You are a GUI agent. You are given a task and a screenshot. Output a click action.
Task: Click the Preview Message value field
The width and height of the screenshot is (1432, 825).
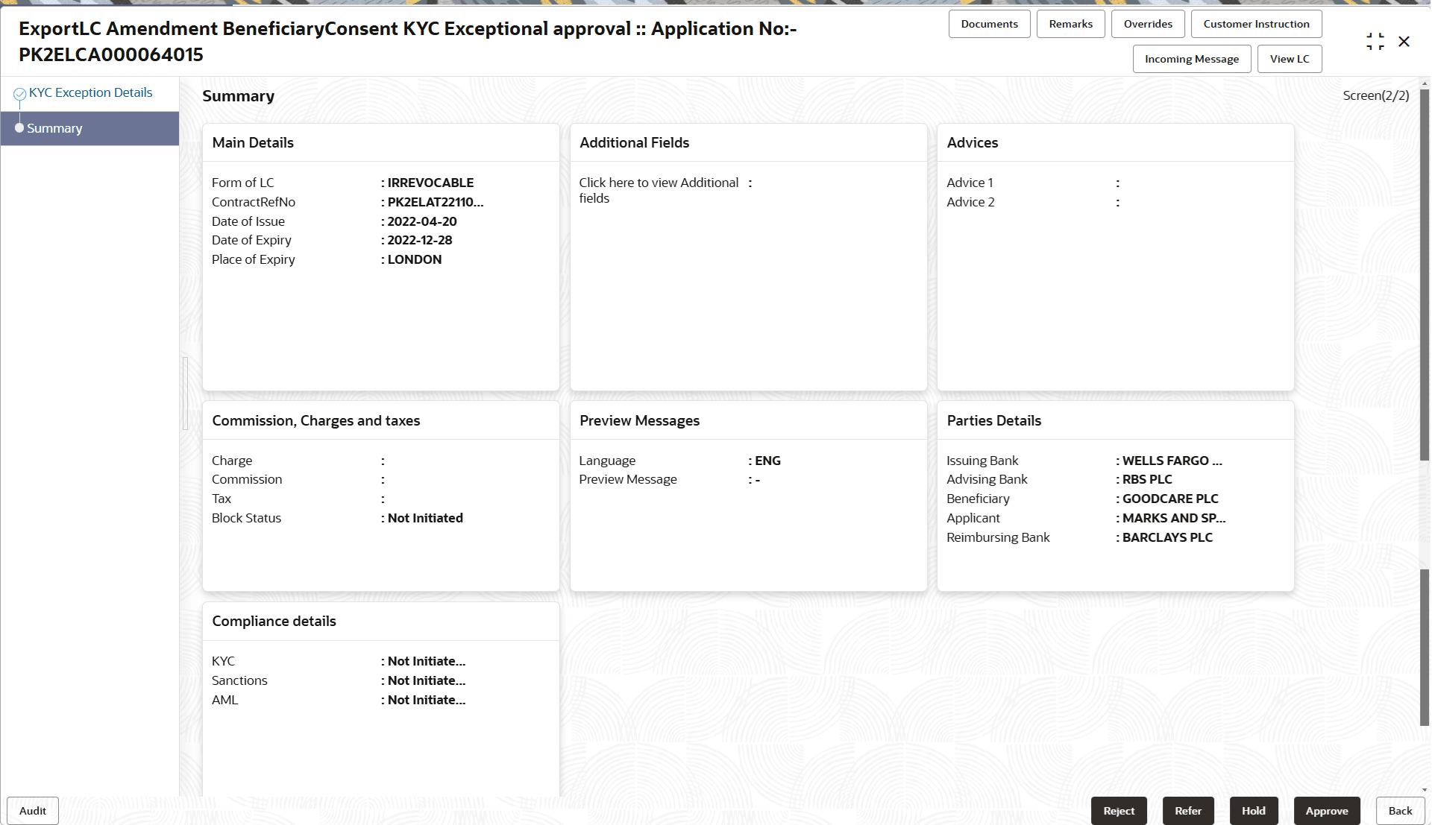pos(755,479)
